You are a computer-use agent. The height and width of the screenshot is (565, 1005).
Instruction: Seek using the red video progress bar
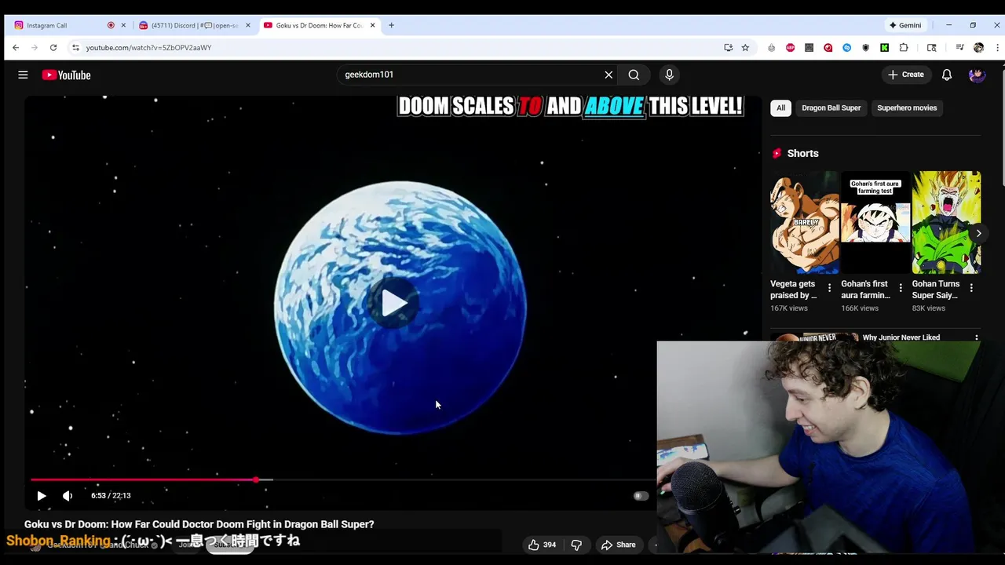(342, 479)
